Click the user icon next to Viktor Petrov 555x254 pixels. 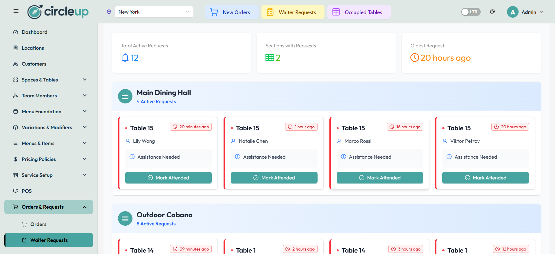pos(445,141)
